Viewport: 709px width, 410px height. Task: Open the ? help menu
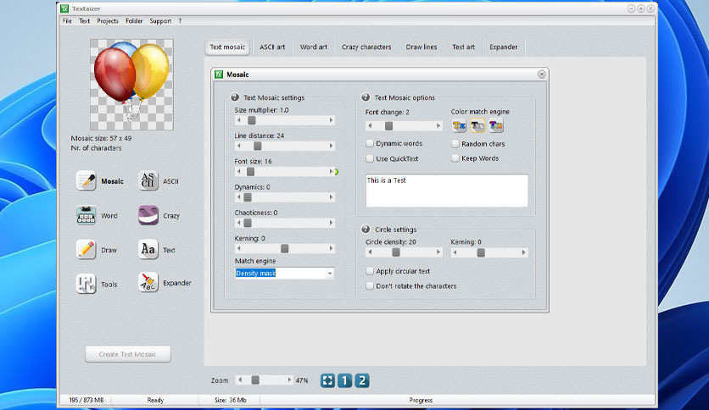click(180, 21)
